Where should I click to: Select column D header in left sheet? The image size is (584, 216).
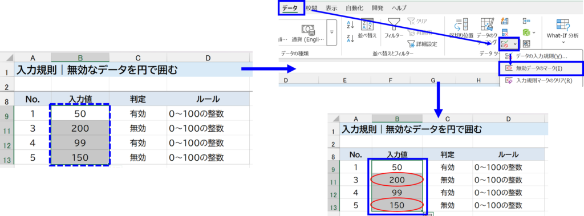208,58
